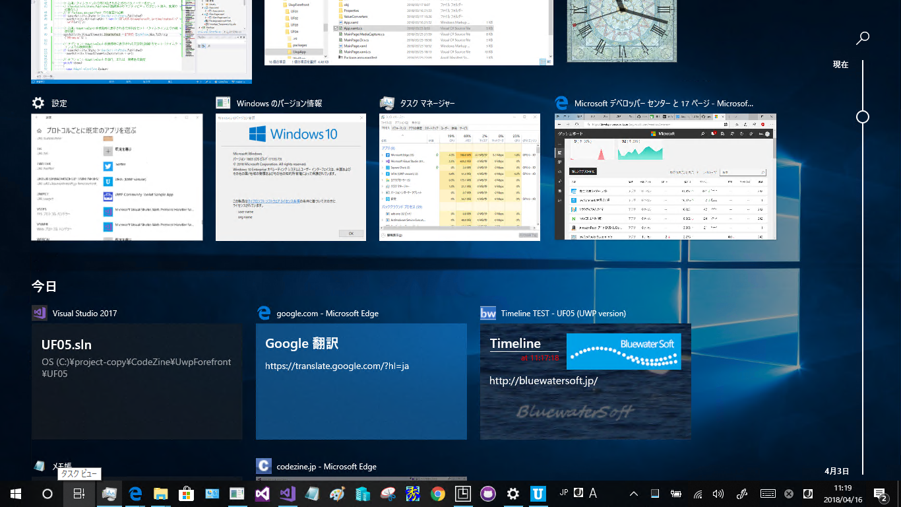901x507 pixels.
Task: Open Task Manager monitor icon on taskbar
Action: coord(109,494)
